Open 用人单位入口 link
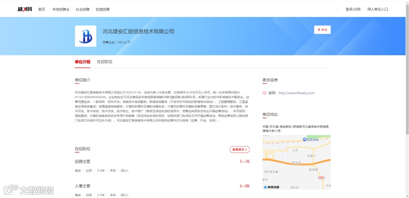409x198 pixels. pos(377,9)
